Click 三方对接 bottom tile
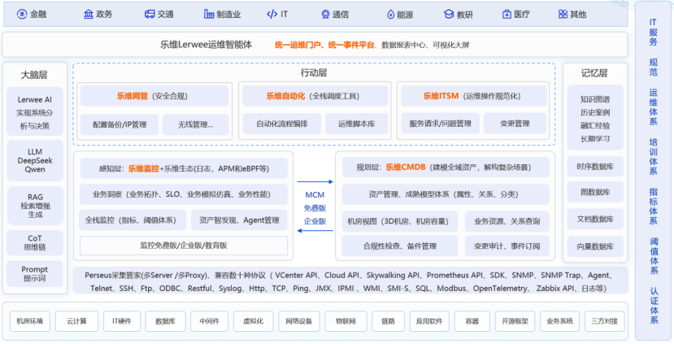This screenshot has width=674, height=344. pos(605,320)
